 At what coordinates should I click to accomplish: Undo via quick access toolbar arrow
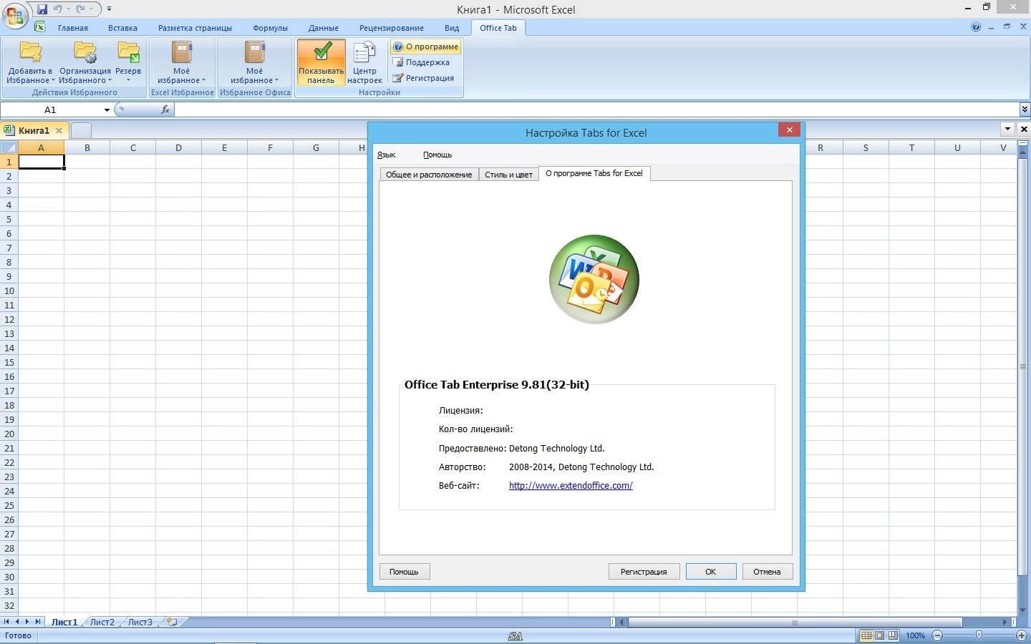click(57, 9)
